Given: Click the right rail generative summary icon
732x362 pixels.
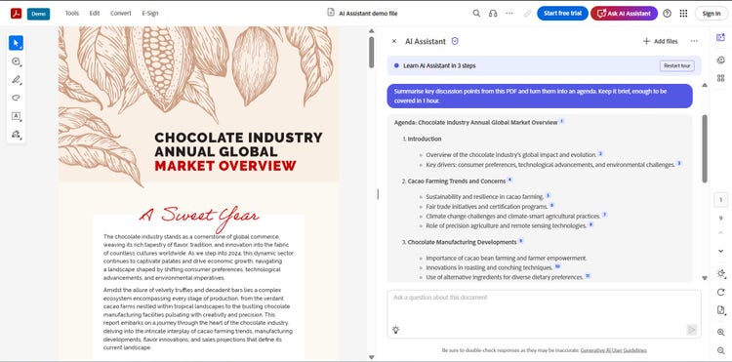Looking at the screenshot, I should click(721, 60).
